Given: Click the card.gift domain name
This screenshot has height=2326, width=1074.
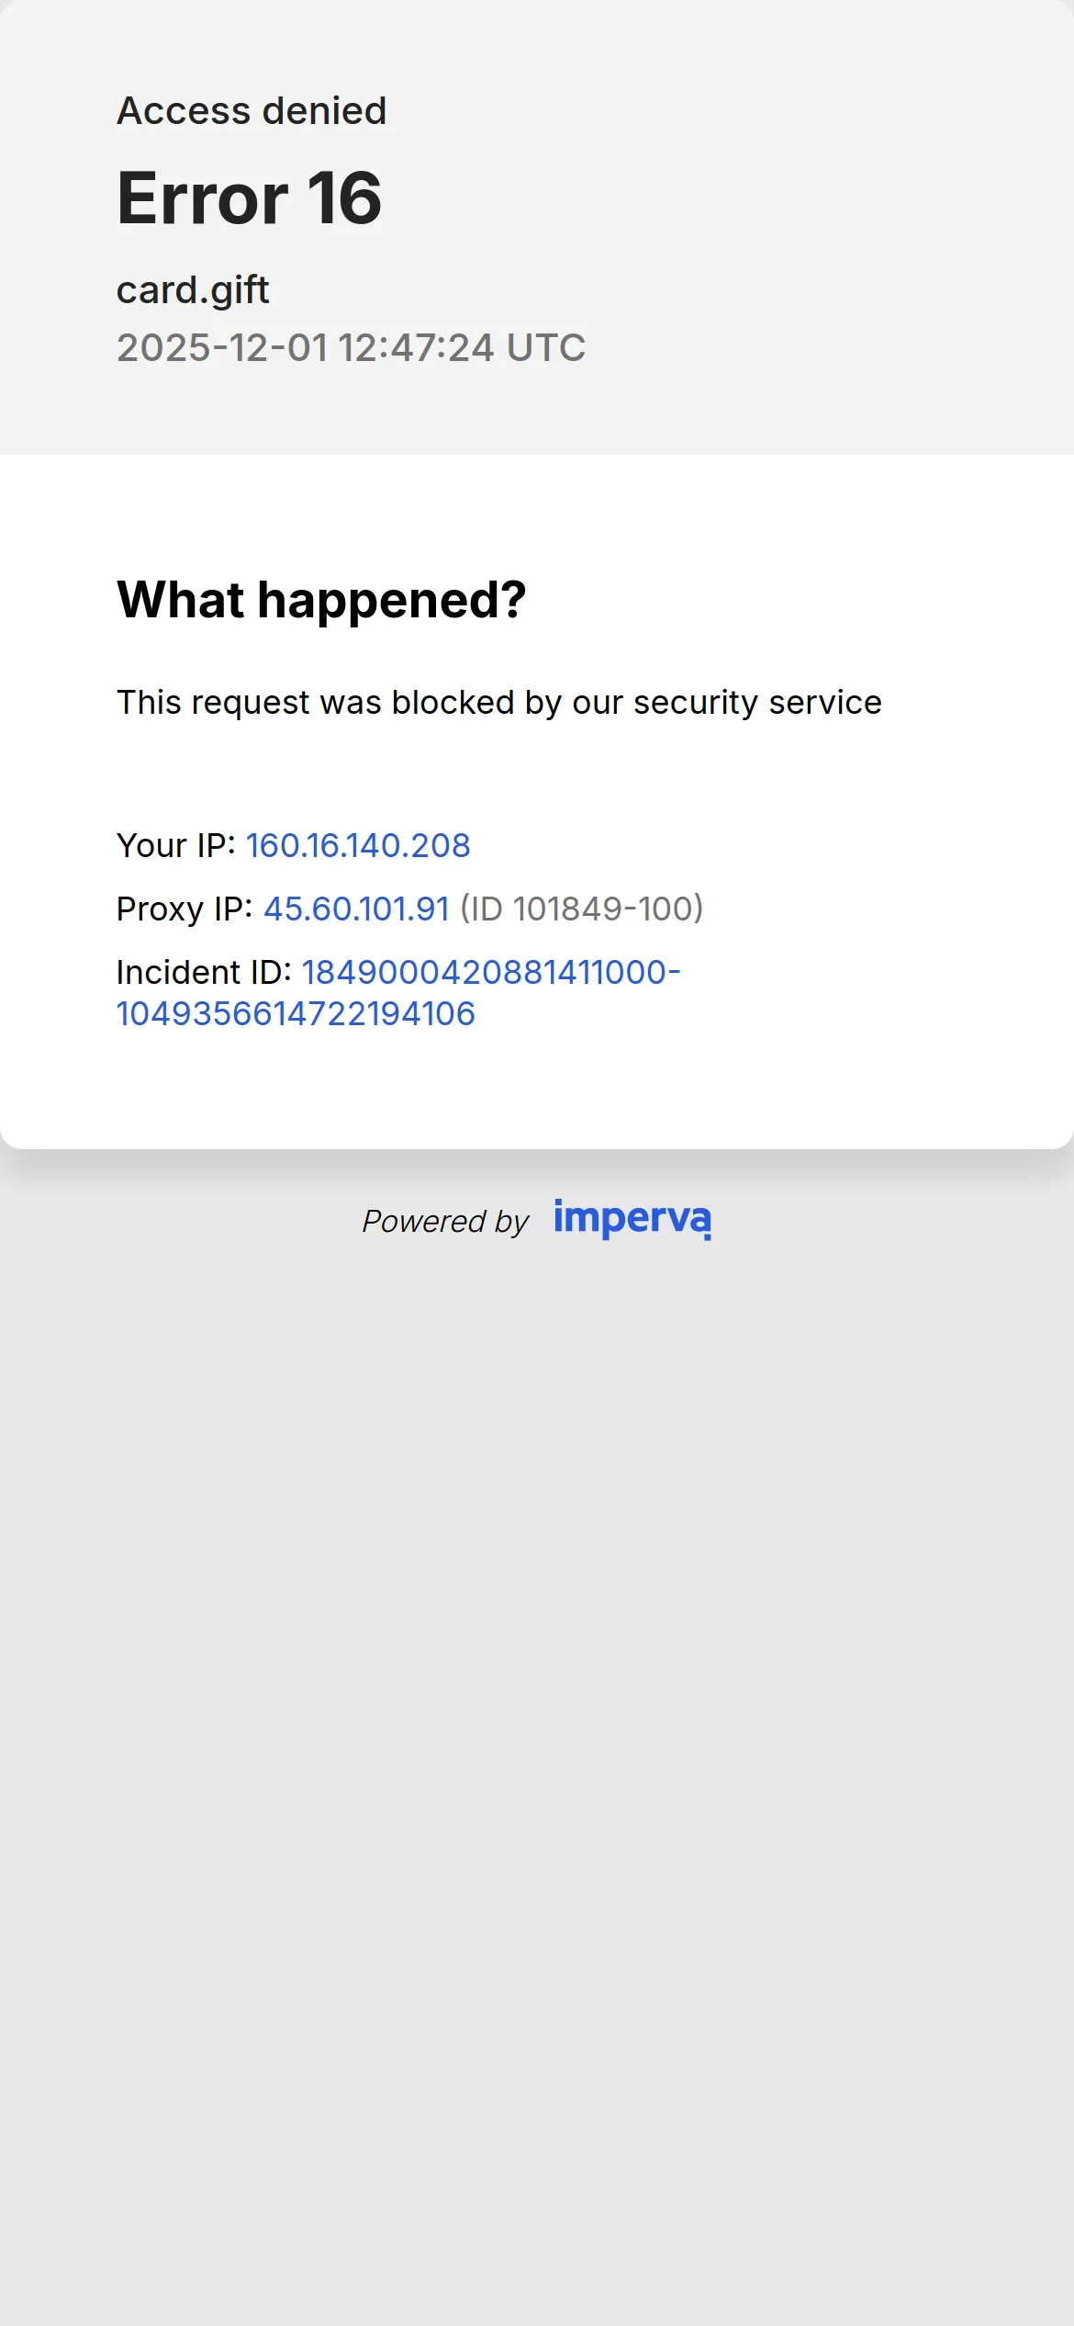Looking at the screenshot, I should 193,290.
